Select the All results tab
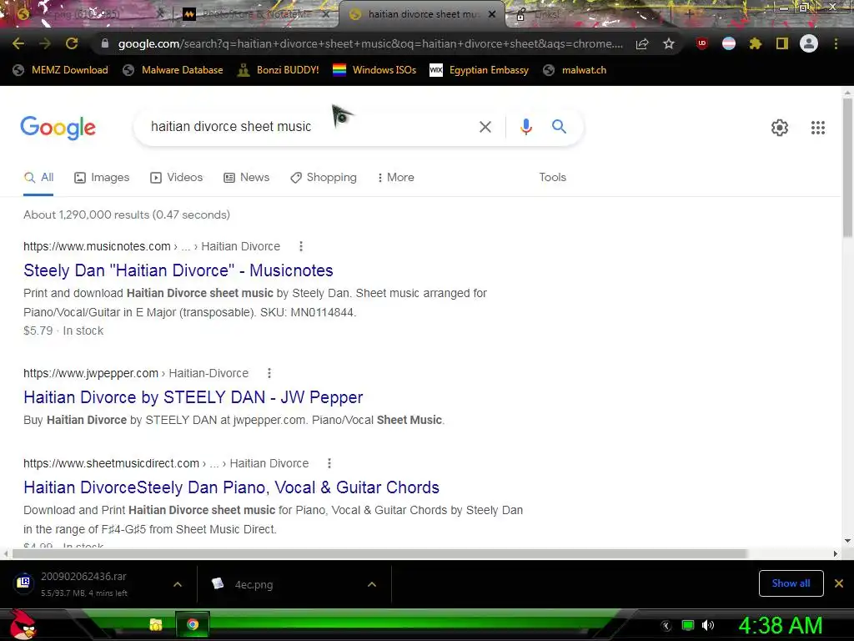This screenshot has height=641, width=854. pos(38,178)
